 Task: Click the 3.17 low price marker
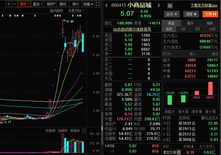8,122
